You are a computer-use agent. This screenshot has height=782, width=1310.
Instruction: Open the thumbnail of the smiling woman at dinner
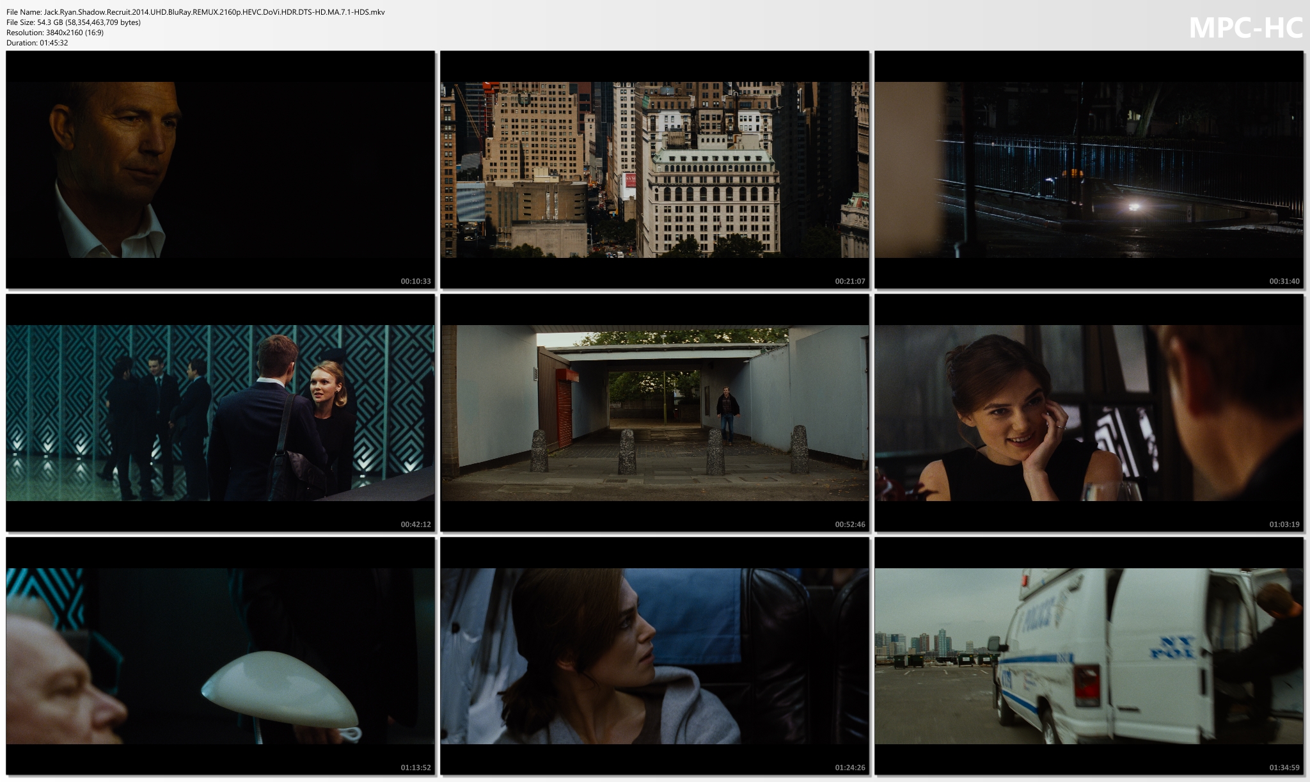pyautogui.click(x=1089, y=413)
